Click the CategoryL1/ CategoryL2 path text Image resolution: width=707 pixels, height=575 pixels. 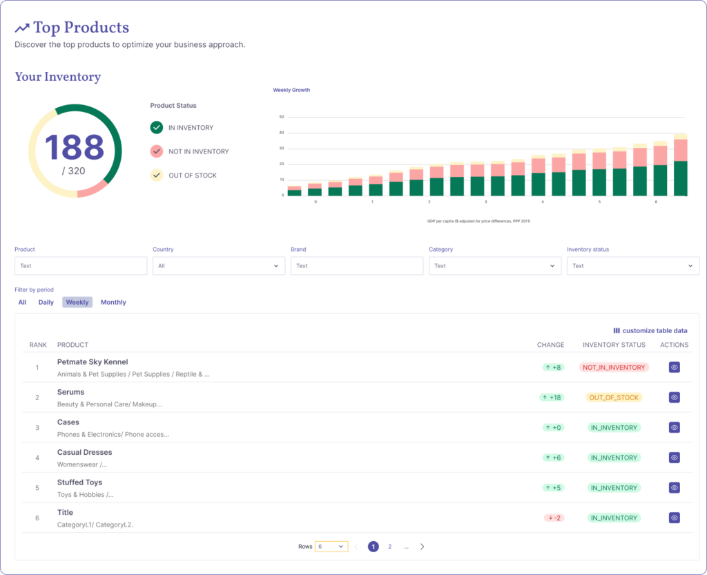point(95,525)
